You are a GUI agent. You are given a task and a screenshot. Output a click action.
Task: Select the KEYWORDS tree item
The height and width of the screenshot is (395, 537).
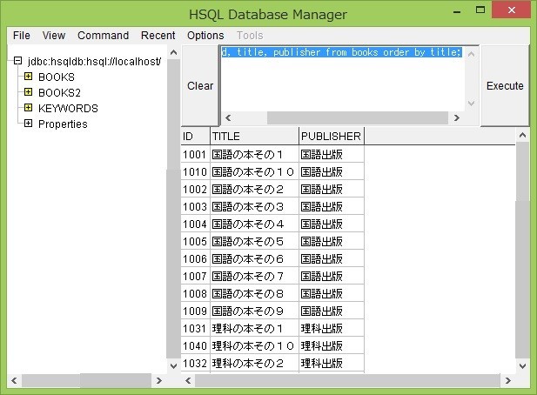68,109
